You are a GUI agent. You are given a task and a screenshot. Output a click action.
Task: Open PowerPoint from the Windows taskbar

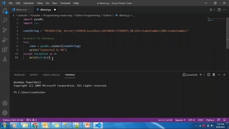(x=87, y=125)
